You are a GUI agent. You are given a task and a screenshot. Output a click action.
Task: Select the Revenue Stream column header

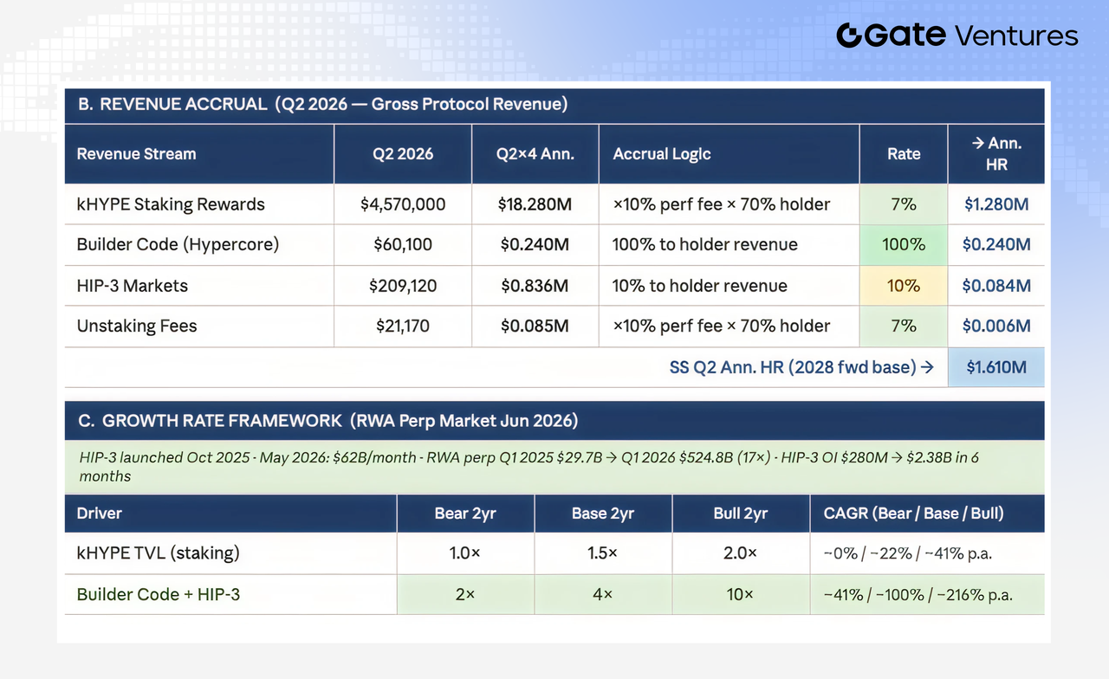136,154
